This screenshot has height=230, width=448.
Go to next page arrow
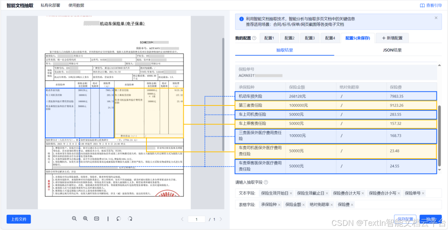(220, 220)
